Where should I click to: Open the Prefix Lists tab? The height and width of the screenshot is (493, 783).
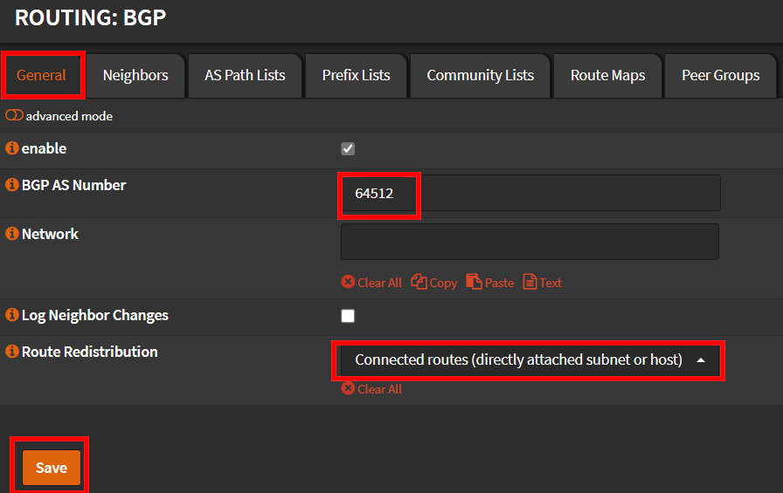click(x=356, y=75)
